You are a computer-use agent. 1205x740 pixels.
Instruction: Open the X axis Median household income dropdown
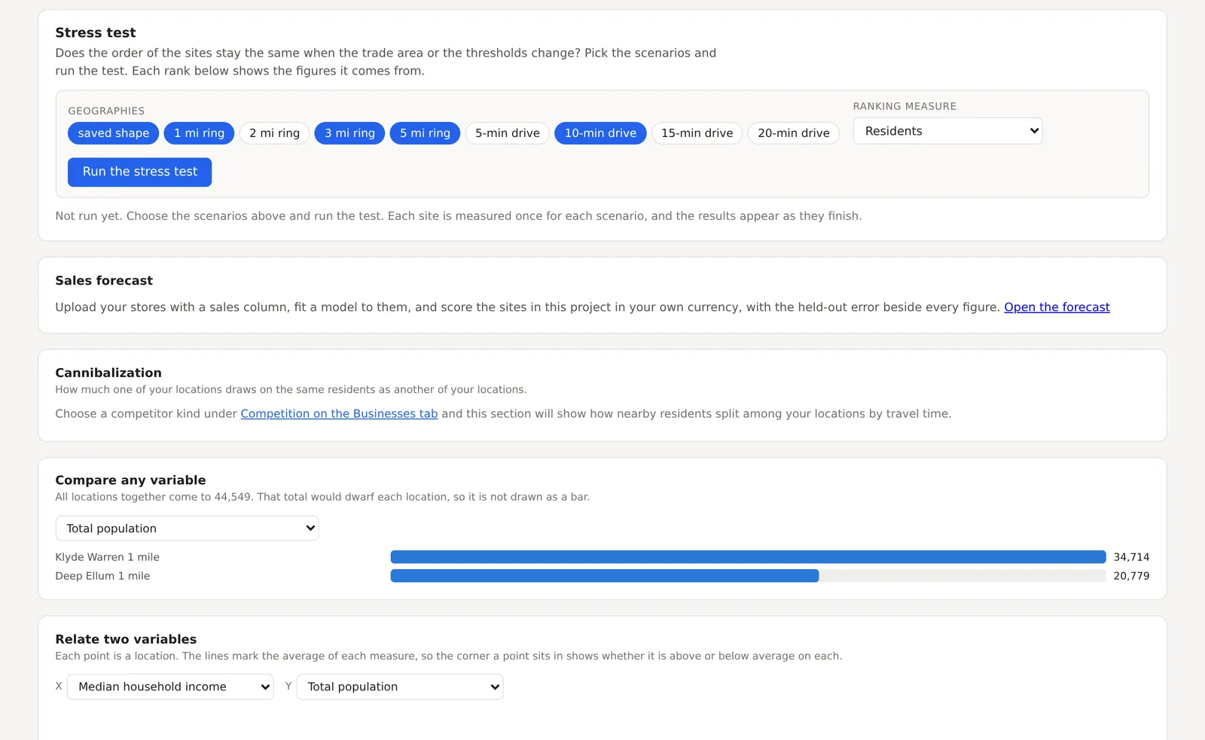[170, 687]
